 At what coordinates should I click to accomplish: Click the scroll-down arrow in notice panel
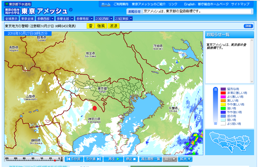tap(252, 81)
